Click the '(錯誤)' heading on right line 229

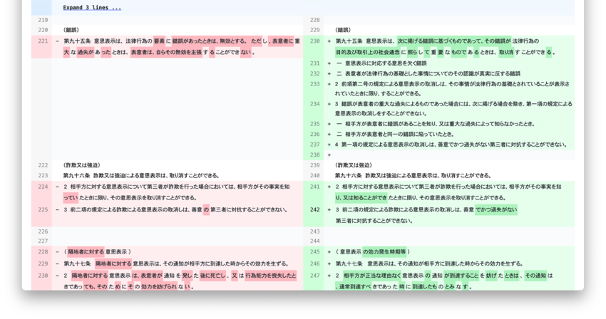click(343, 30)
